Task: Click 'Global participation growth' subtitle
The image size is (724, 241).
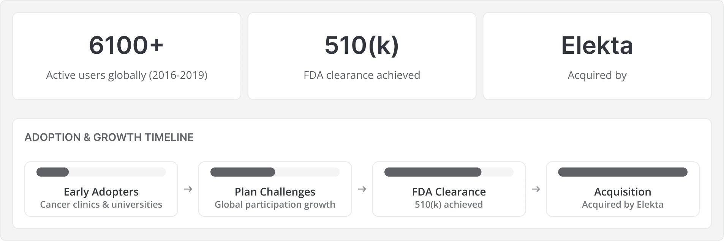Action: click(x=275, y=205)
